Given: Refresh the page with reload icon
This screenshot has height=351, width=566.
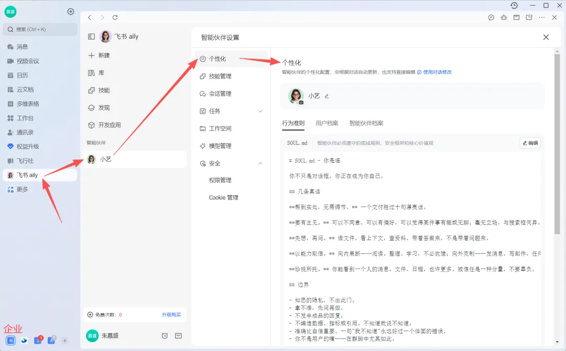Looking at the screenshot, I should (115, 17).
